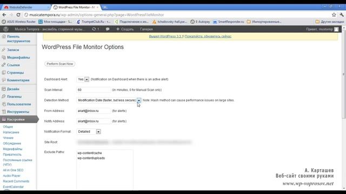Open the TrumpetClub.Ru bookmark
The width and height of the screenshot is (346, 194).
94,22
